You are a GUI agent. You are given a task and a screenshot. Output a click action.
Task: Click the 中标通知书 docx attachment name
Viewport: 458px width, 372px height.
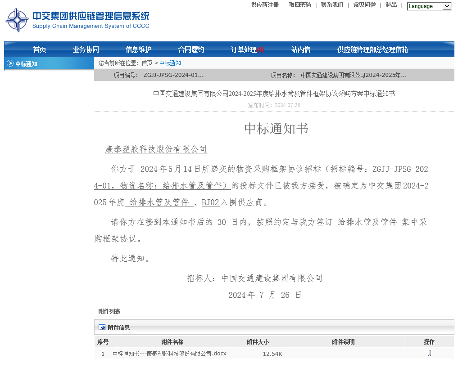tap(169, 354)
